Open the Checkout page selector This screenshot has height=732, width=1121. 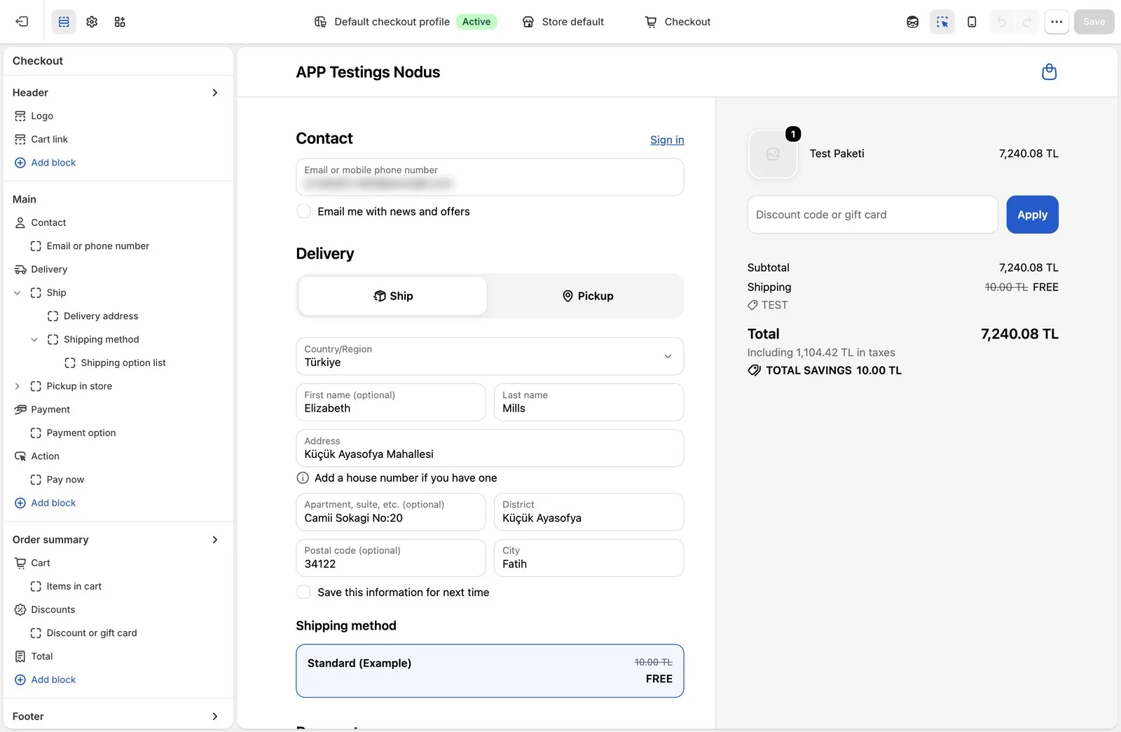[678, 22]
